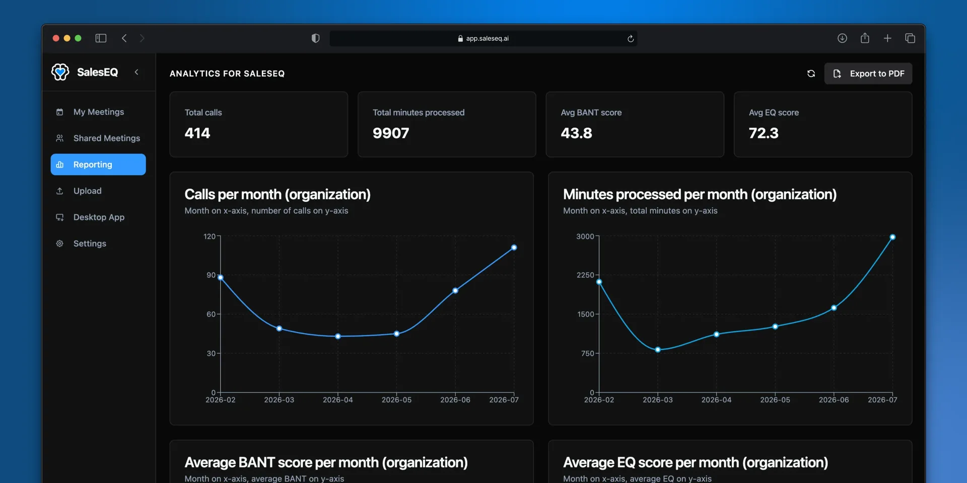The width and height of the screenshot is (967, 483).
Task: Click the privacy shield icon in toolbar
Action: (315, 38)
